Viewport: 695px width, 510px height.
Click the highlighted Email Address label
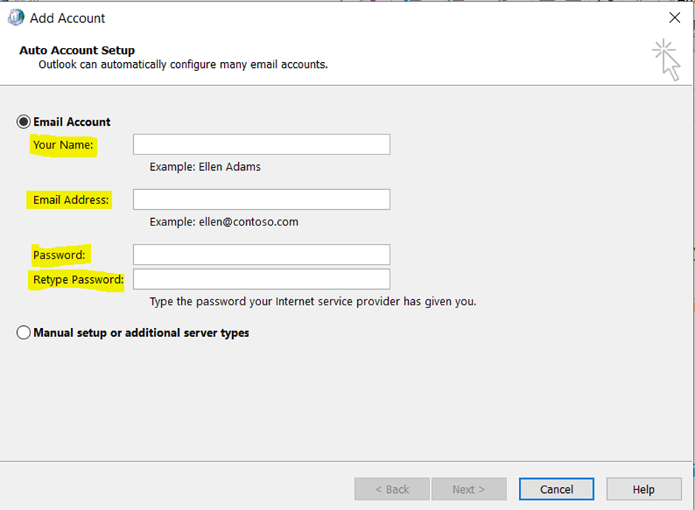coord(71,200)
